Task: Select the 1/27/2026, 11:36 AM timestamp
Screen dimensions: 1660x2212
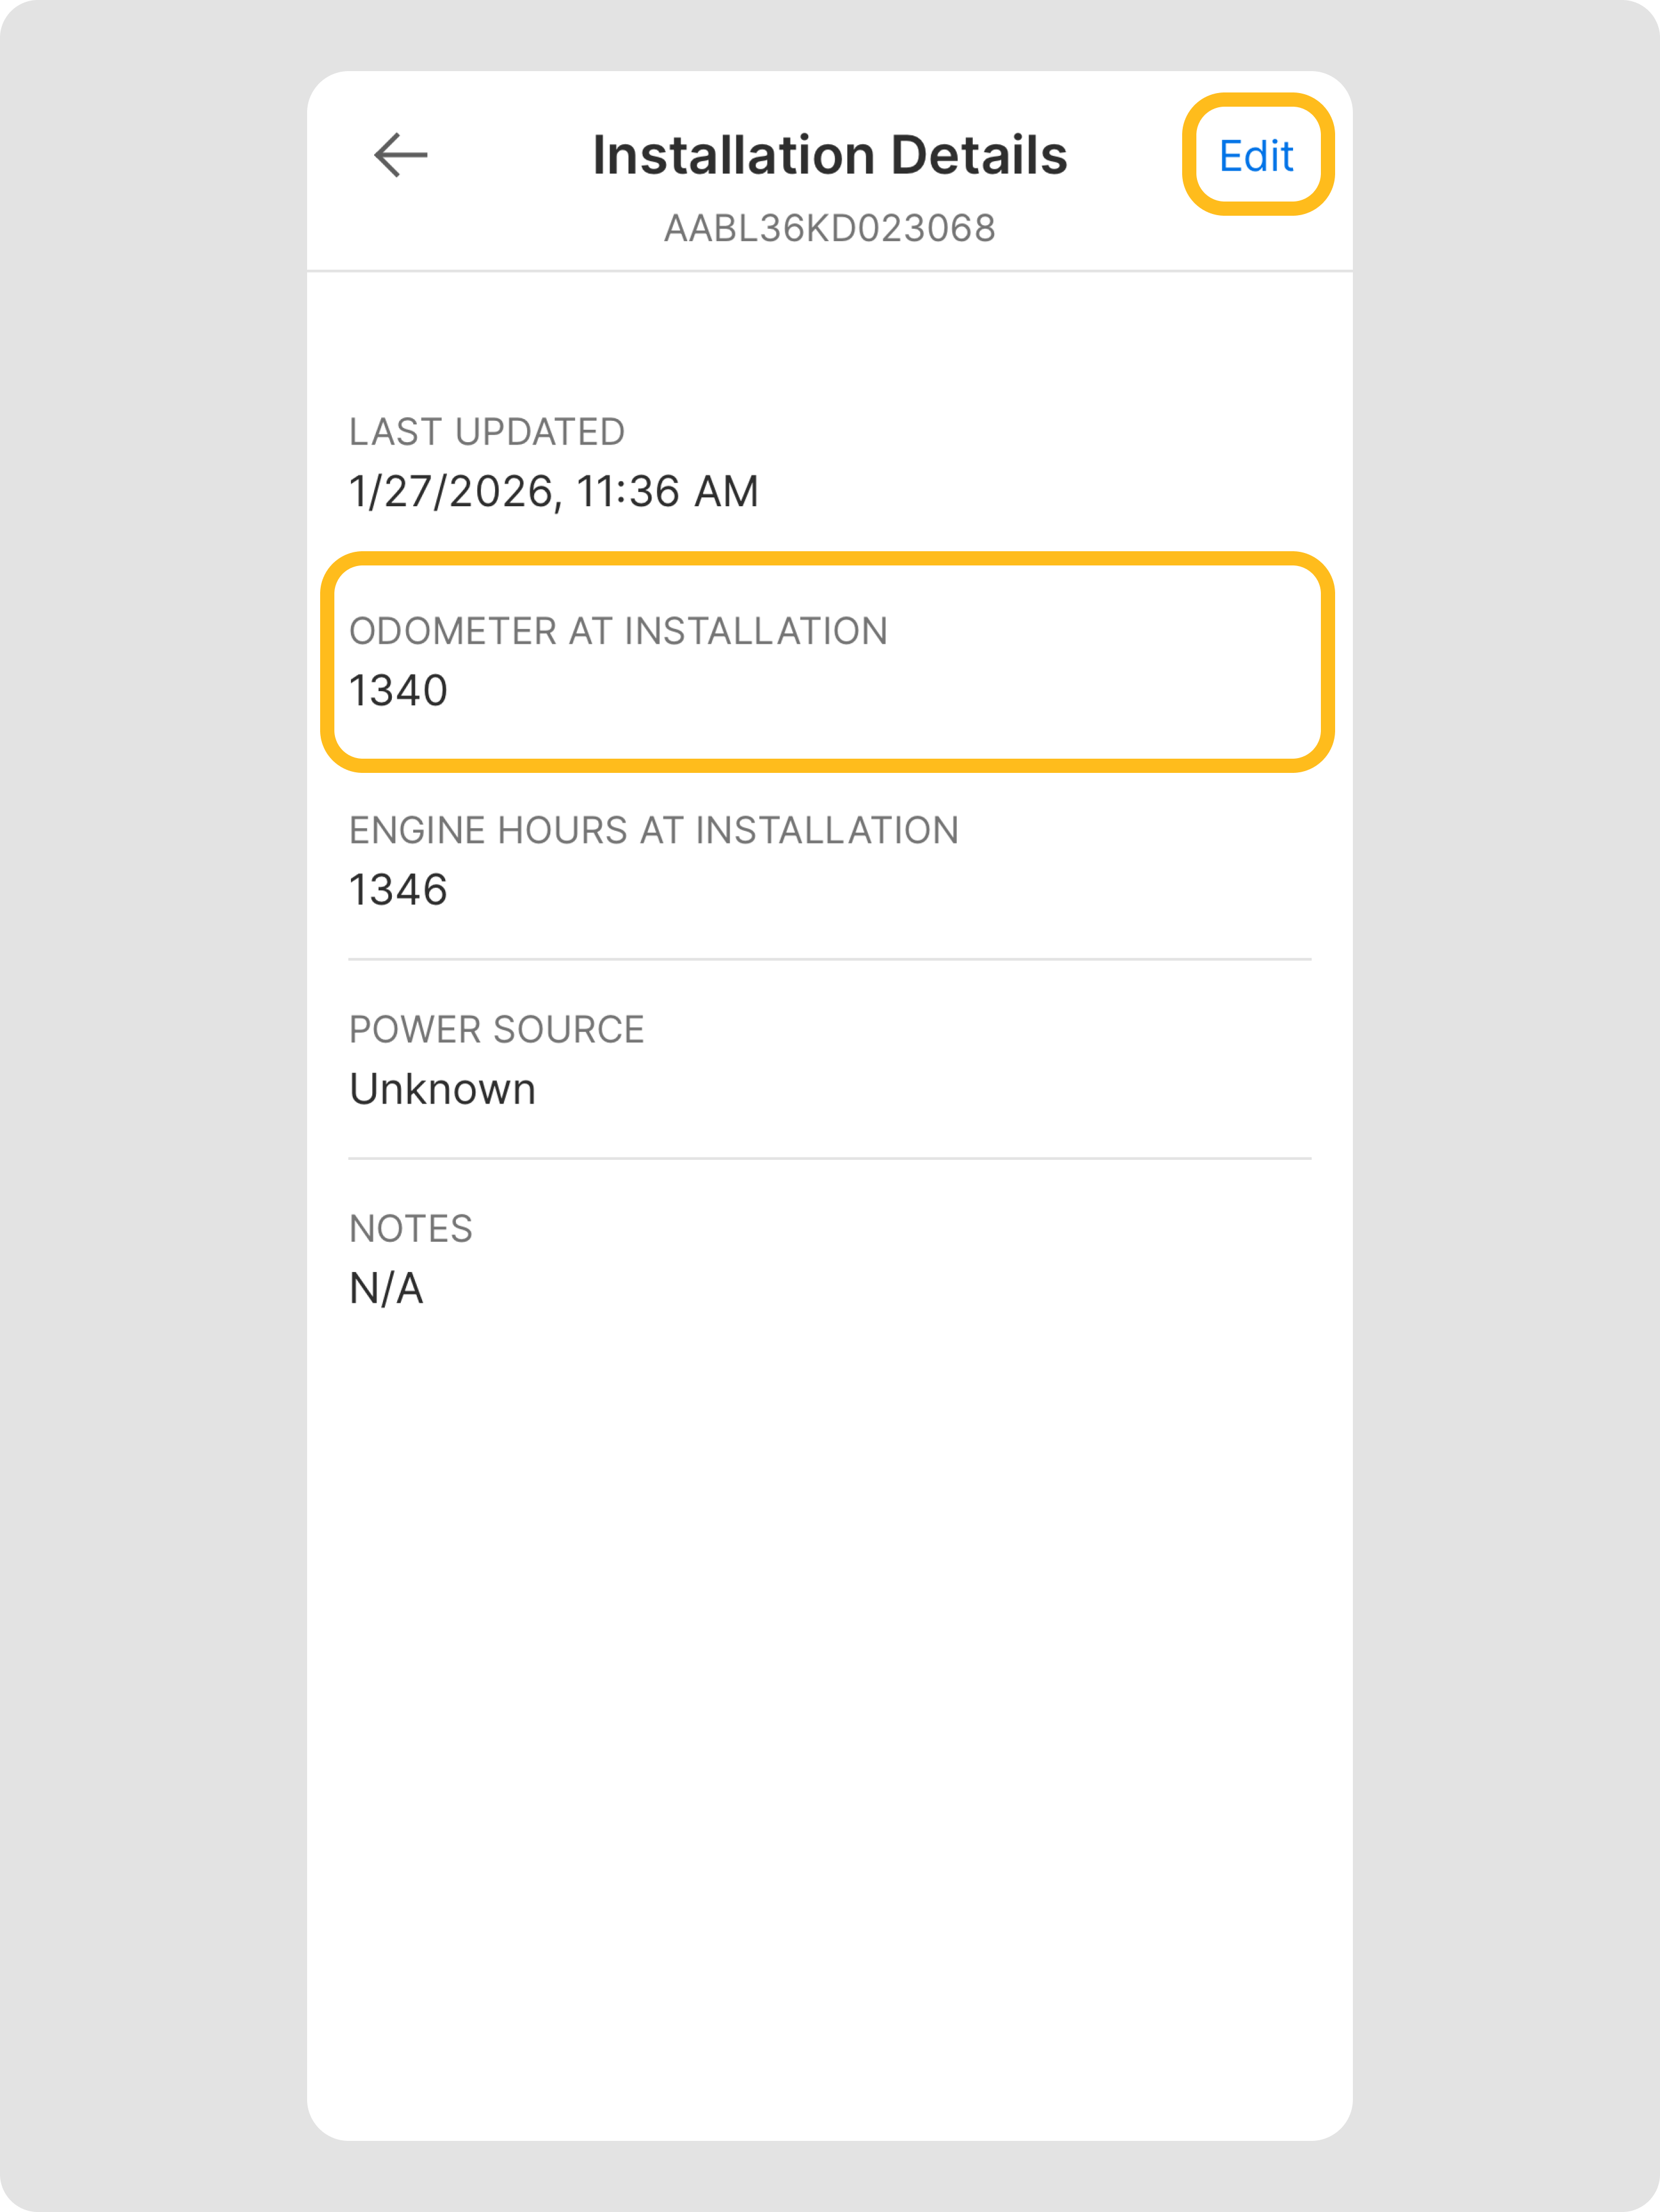Action: click(x=553, y=491)
